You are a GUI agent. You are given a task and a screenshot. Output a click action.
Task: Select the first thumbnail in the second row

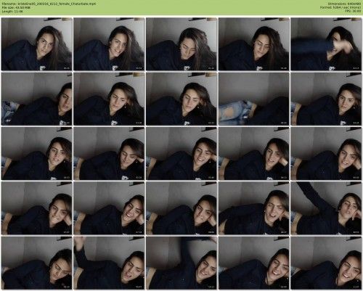(x=36, y=99)
